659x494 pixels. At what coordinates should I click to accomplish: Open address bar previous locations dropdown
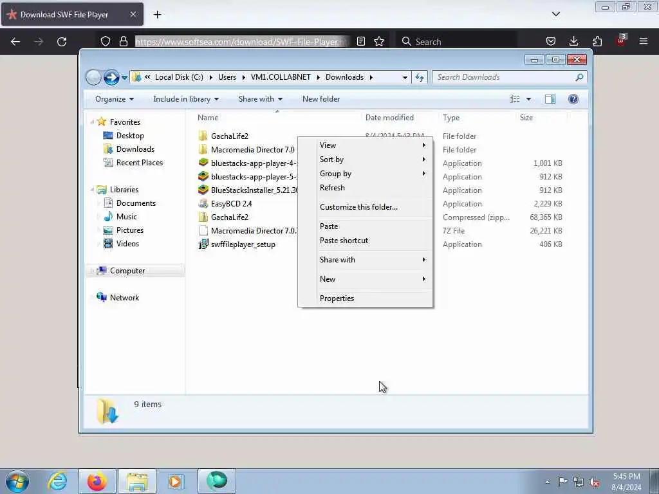point(405,78)
